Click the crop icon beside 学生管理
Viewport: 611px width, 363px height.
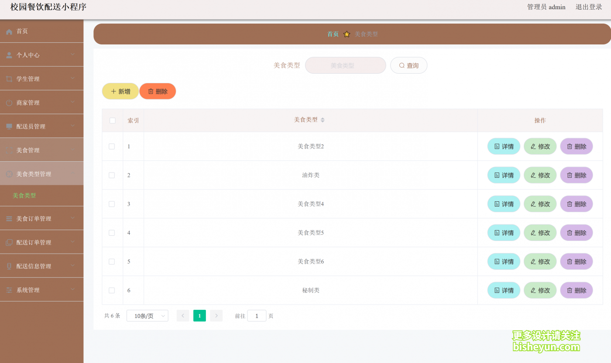(9, 79)
